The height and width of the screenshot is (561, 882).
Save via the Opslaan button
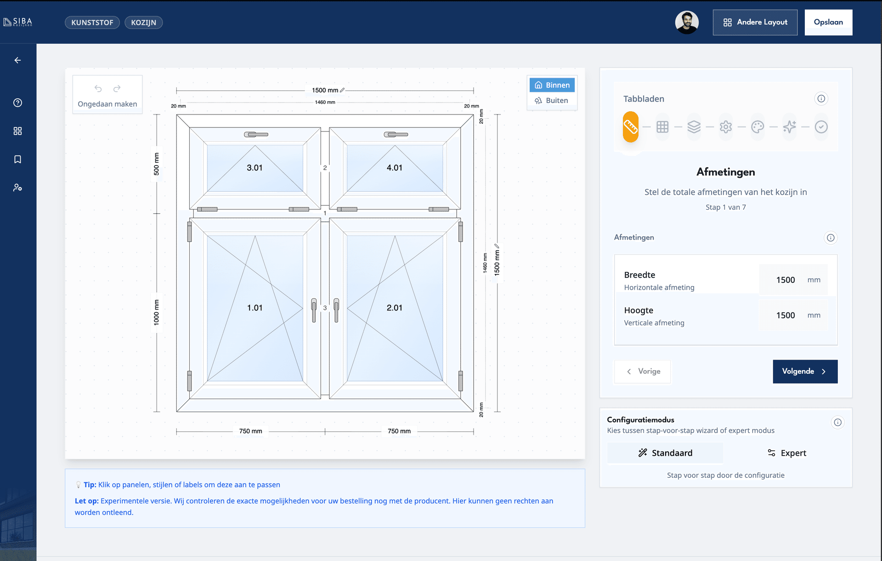point(828,22)
